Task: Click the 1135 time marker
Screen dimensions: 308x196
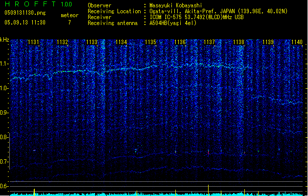Action: [x=150, y=43]
